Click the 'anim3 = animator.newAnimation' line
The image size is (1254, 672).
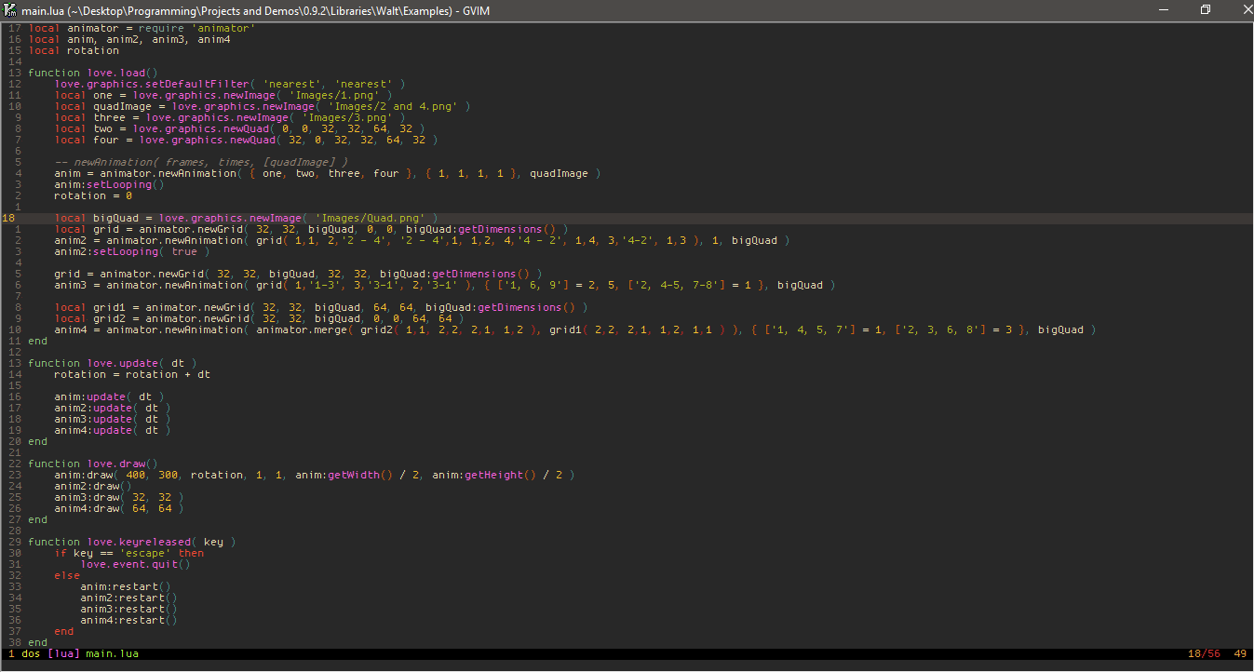point(445,285)
